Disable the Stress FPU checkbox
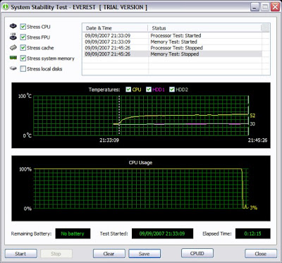 point(23,37)
